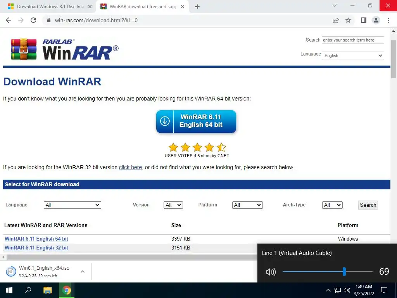This screenshot has height=298, width=397.
Task: Close the WinRAR download tab
Action: 183,7
